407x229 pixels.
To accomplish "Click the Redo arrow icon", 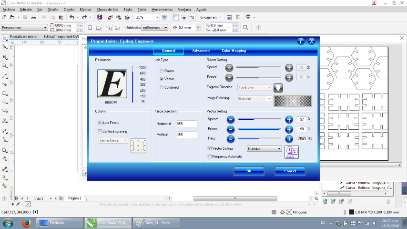I will tap(84, 17).
